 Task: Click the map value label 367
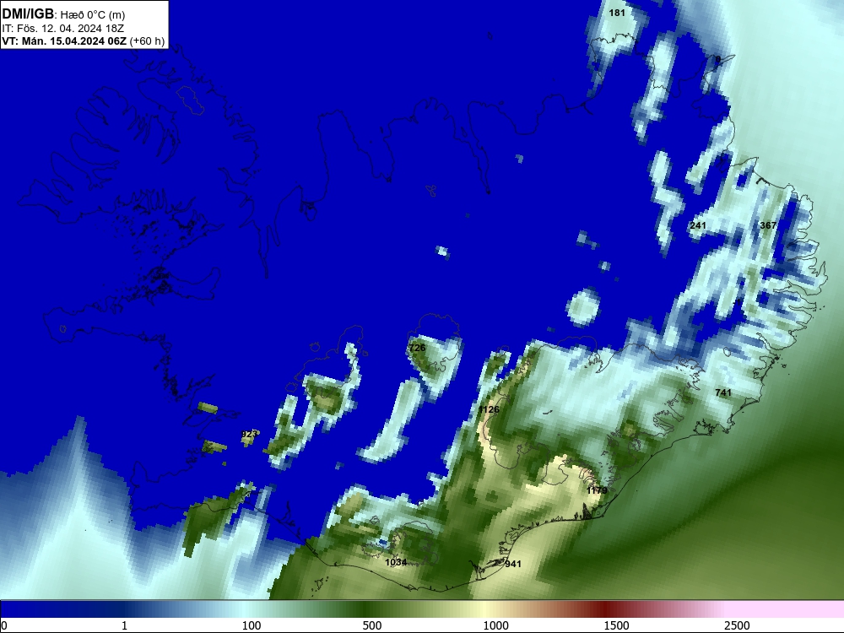(768, 225)
